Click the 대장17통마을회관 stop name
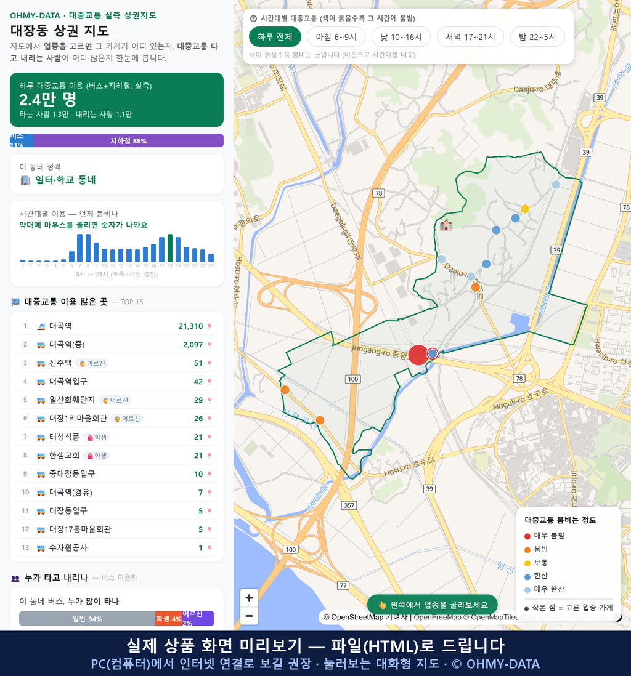 coord(80,529)
